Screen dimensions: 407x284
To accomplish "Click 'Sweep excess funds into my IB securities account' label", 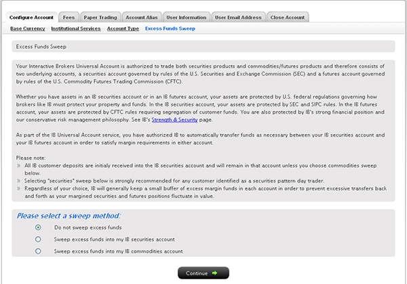I will pos(114,239).
